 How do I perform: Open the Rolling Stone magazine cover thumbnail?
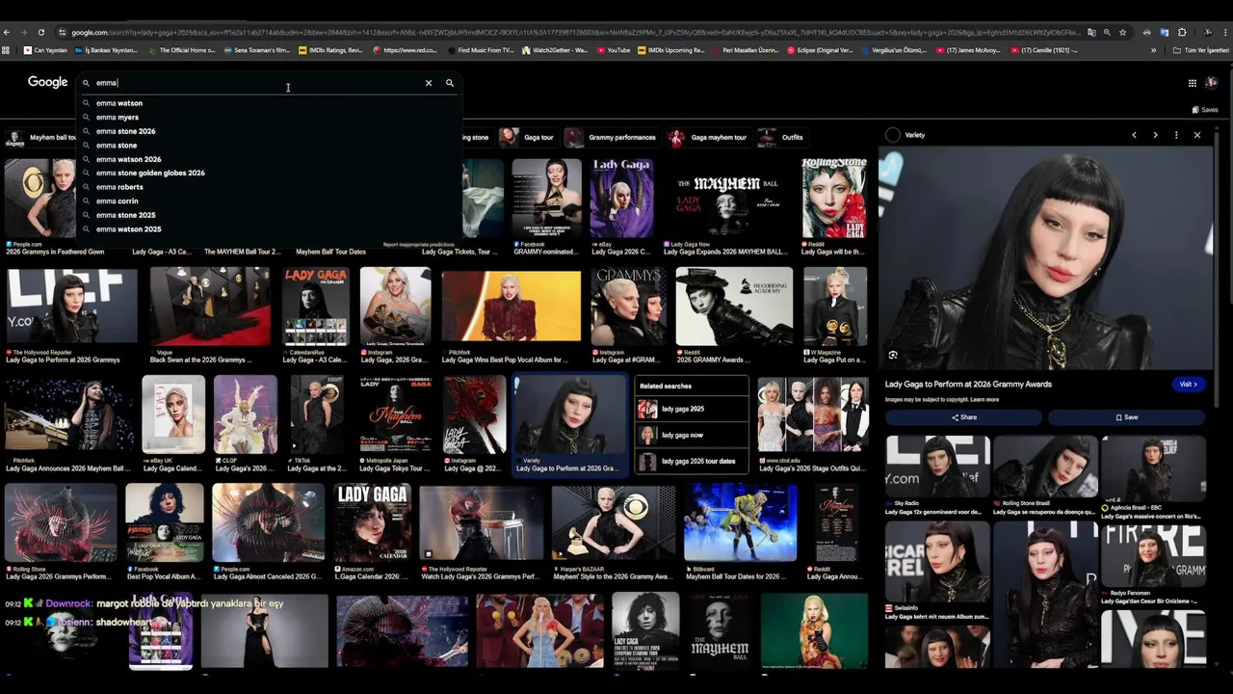click(x=834, y=198)
